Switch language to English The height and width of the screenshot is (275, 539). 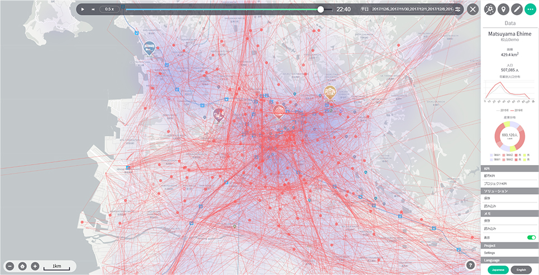click(521, 269)
